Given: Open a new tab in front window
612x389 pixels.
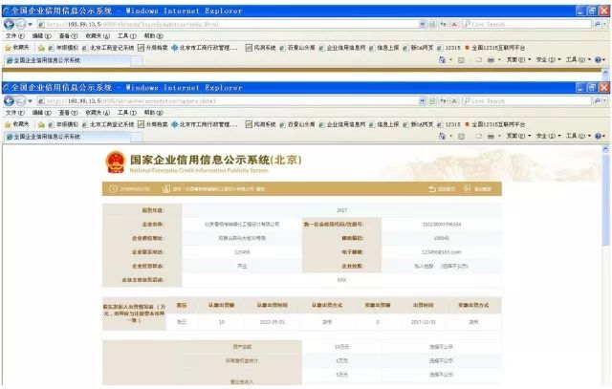Looking at the screenshot, I should point(137,138).
